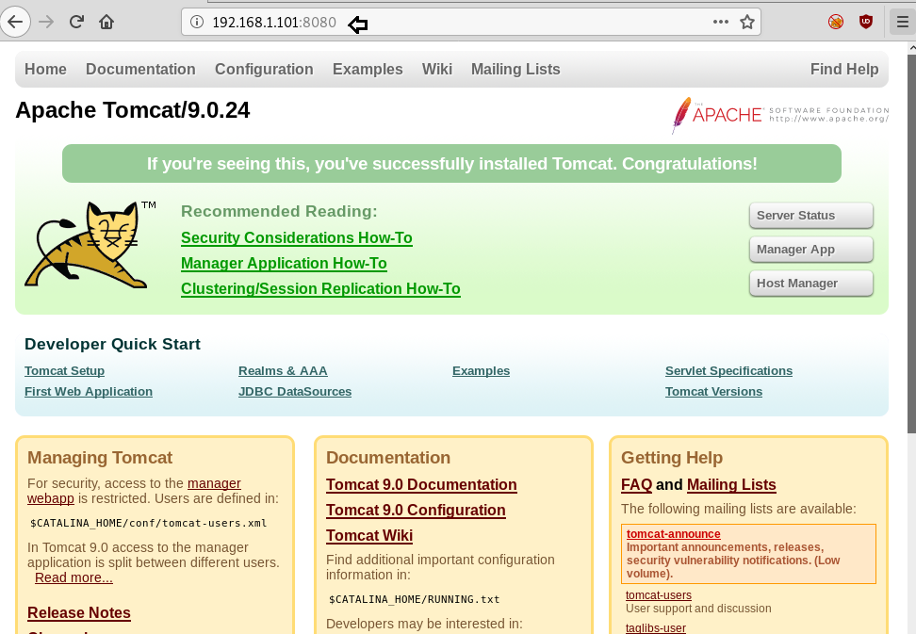Open the FAQ link under Getting Help
This screenshot has width=916, height=634.
pos(636,485)
